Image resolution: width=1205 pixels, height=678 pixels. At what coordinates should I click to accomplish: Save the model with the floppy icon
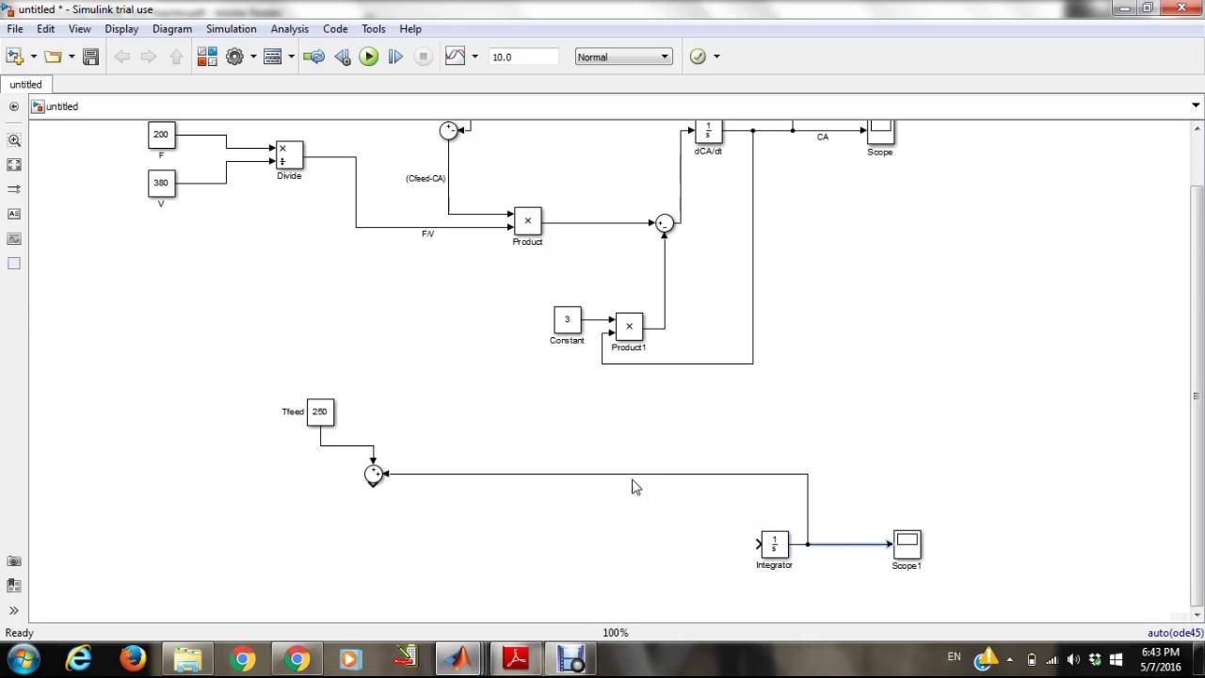[90, 56]
